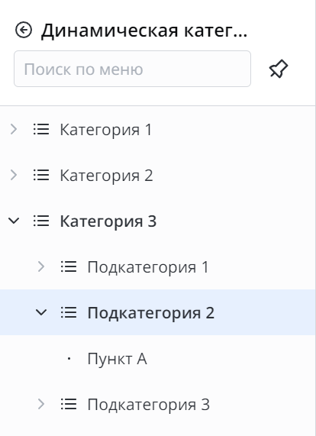Click list icon beside Категория 3

point(41,221)
